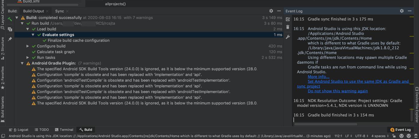Toggle tool window bars button at bottom-left corner
The height and width of the screenshot is (139, 419).
tap(3, 136)
